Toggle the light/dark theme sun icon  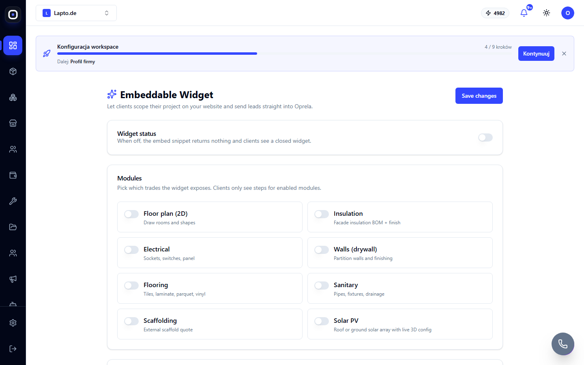pyautogui.click(x=547, y=13)
